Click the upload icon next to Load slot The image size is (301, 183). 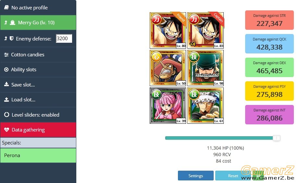point(6,99)
